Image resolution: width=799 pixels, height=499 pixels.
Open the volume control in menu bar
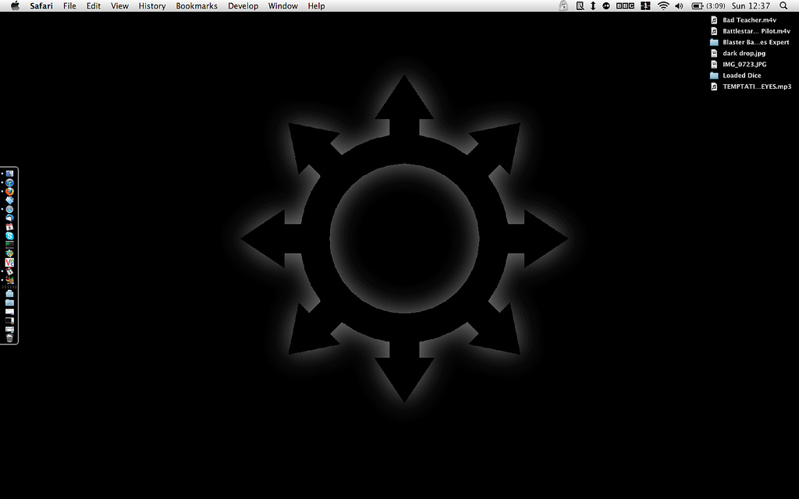point(680,6)
